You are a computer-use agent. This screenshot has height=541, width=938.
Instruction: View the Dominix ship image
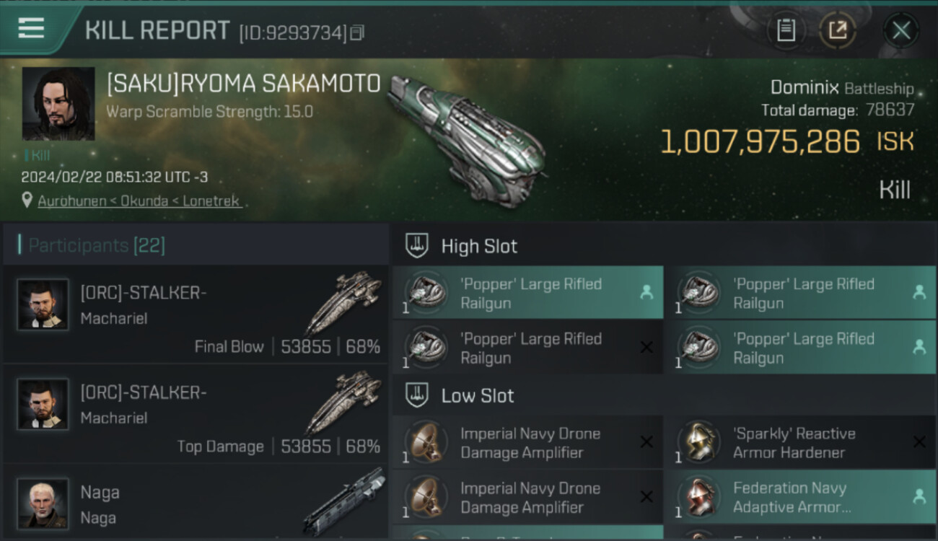click(468, 141)
